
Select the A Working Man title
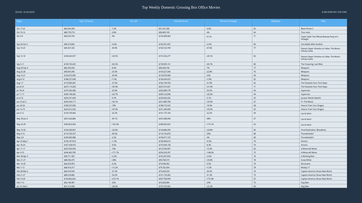point(323,156)
